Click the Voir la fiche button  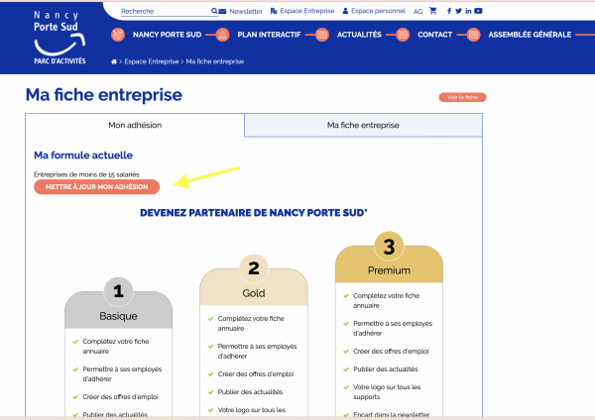pyautogui.click(x=462, y=97)
